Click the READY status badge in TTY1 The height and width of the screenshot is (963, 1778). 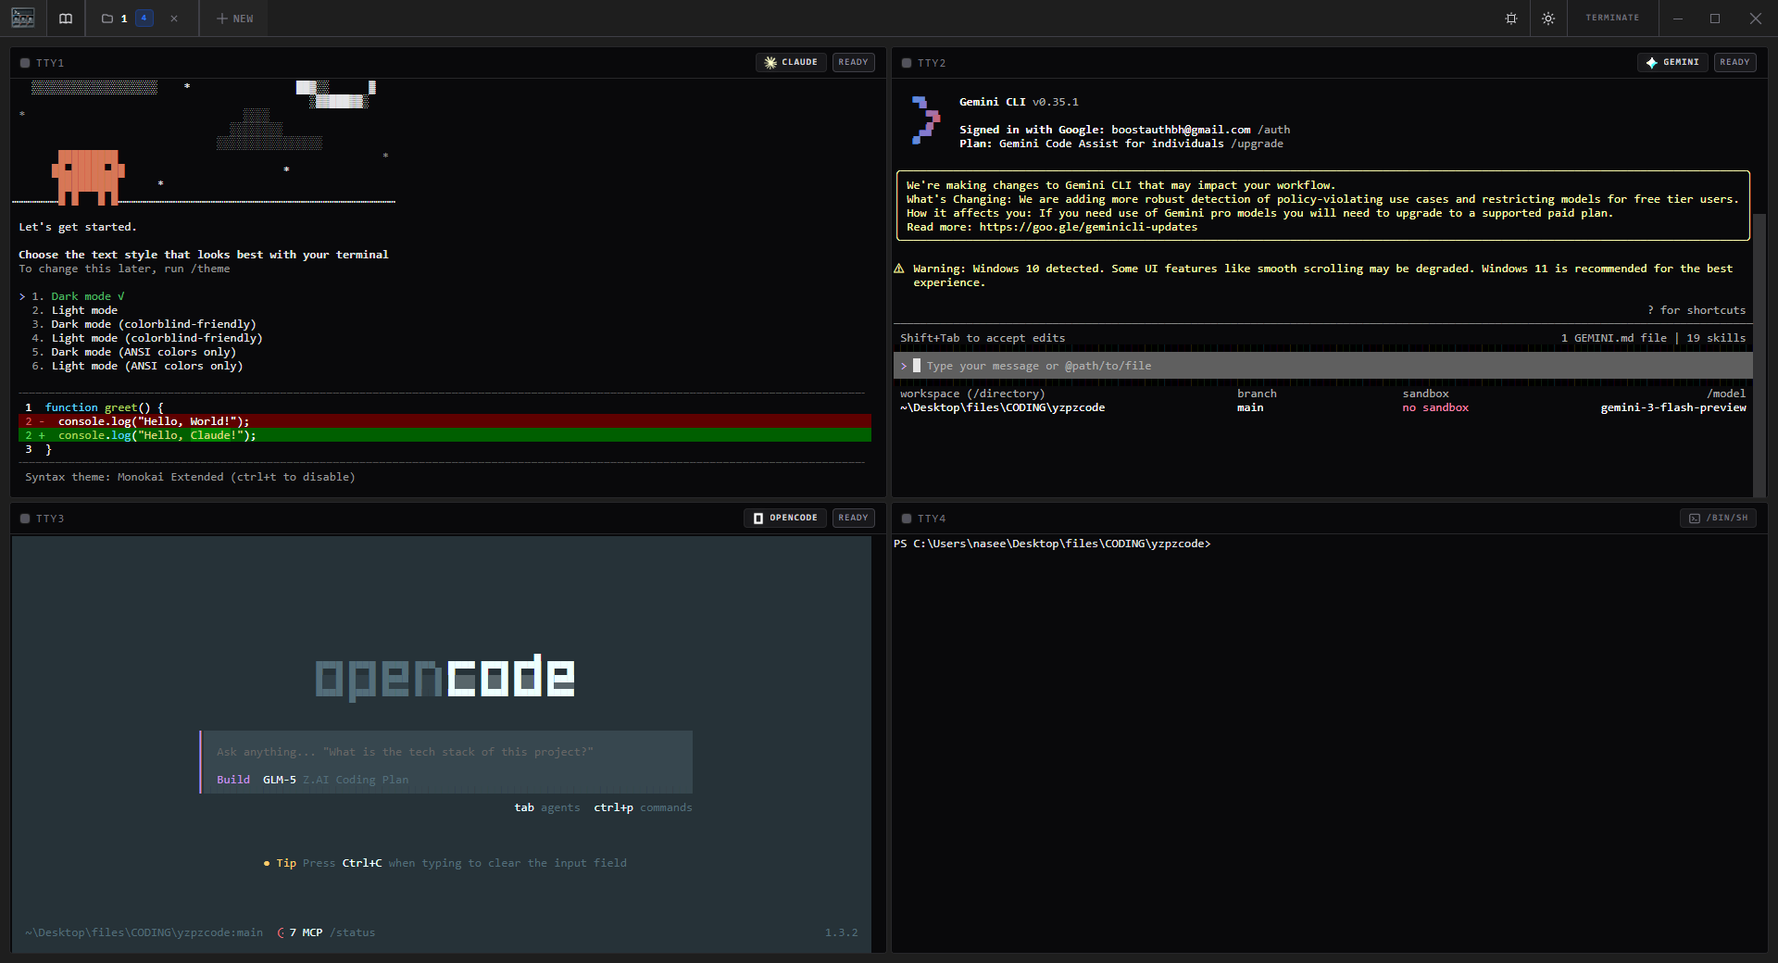(x=853, y=62)
